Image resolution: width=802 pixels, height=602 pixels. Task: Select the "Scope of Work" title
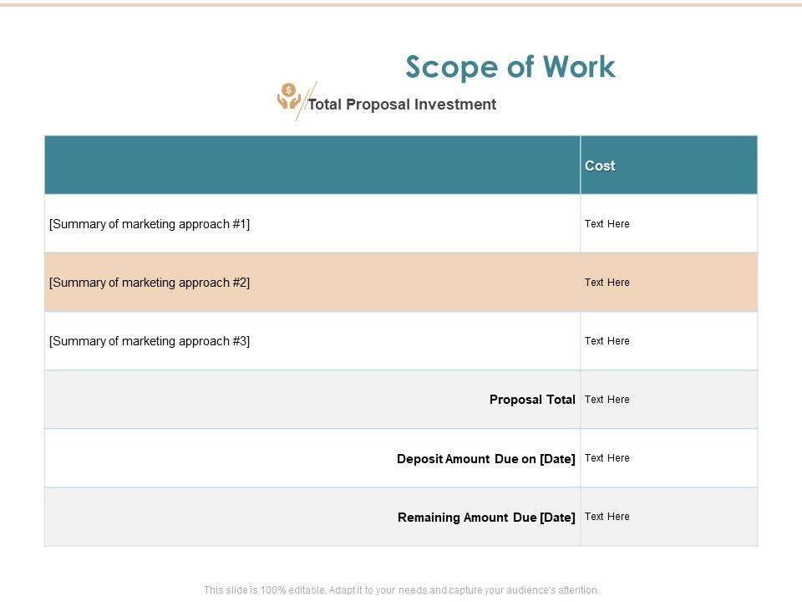pos(510,67)
